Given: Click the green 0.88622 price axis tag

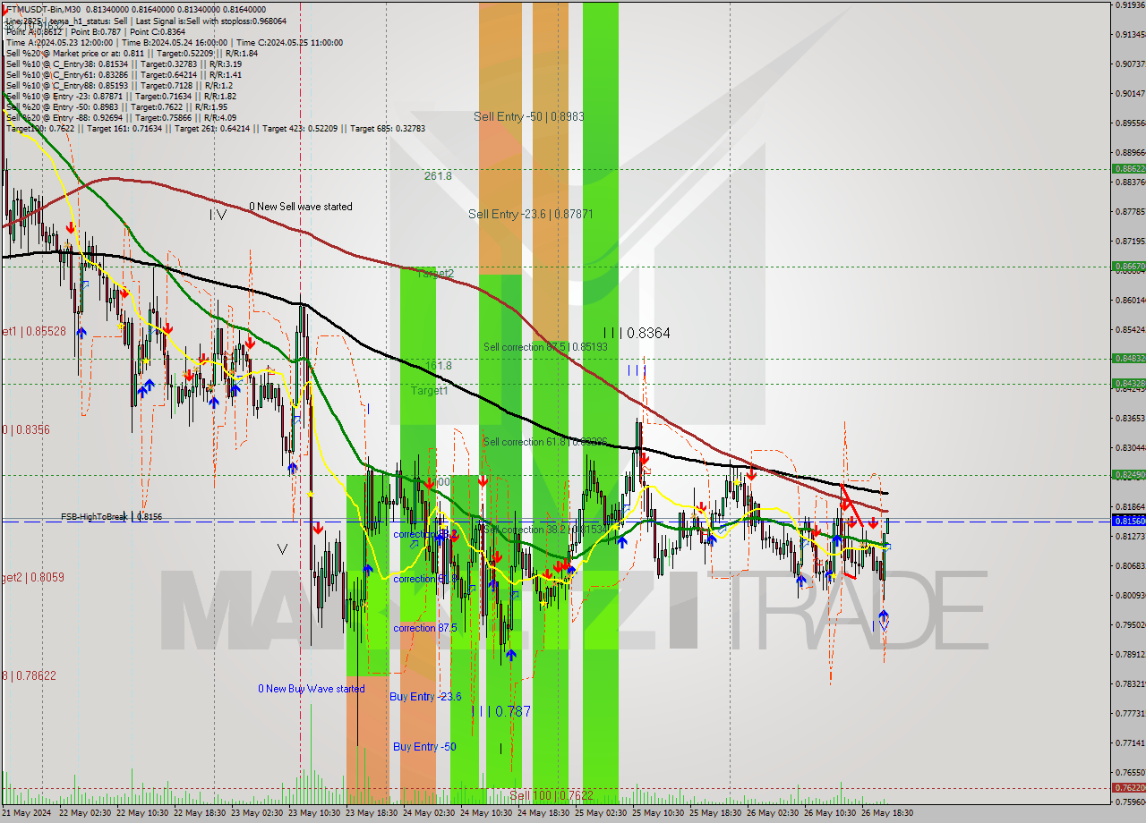Looking at the screenshot, I should click(x=1128, y=168).
